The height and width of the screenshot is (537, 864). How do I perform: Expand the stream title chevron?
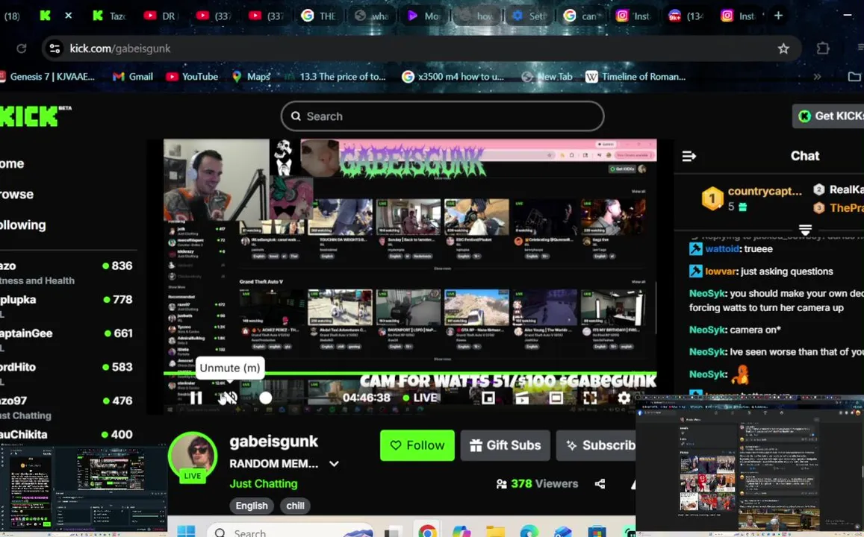(334, 464)
